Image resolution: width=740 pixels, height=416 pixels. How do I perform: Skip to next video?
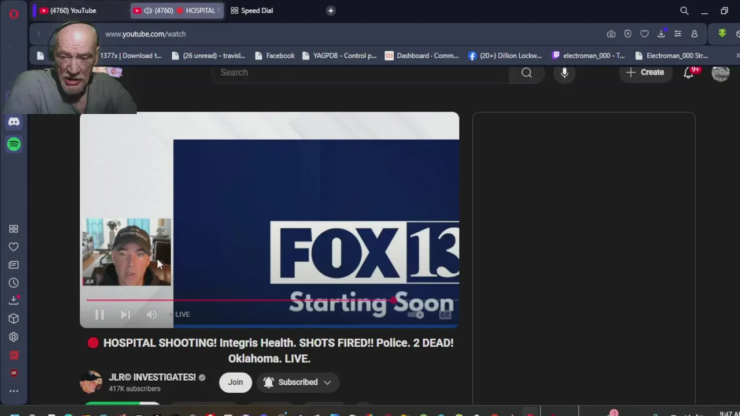pos(125,314)
